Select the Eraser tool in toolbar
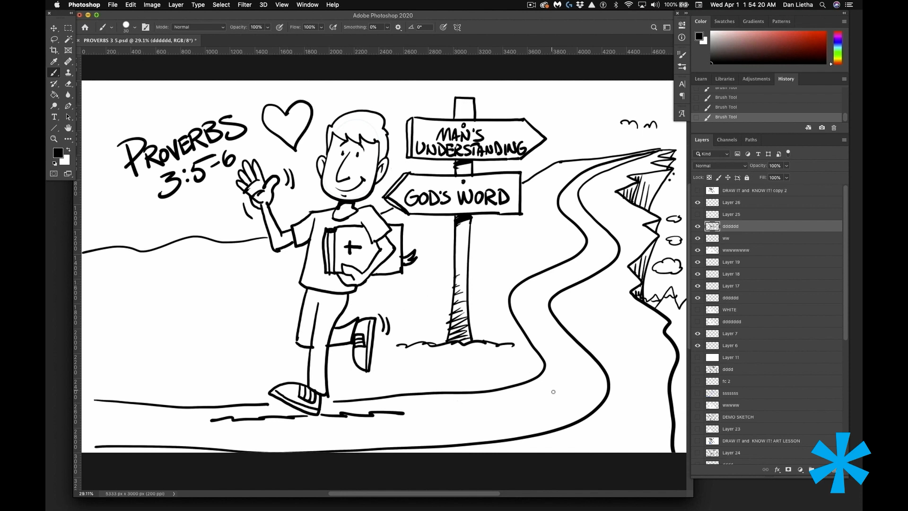Image resolution: width=908 pixels, height=511 pixels. (x=68, y=84)
